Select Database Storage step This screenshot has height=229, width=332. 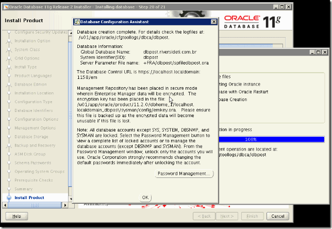pos(31,137)
